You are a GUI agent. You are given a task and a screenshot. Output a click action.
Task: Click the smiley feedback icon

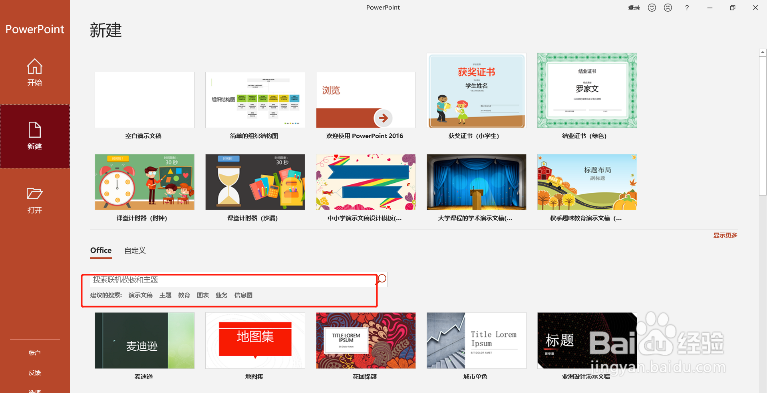tap(652, 8)
